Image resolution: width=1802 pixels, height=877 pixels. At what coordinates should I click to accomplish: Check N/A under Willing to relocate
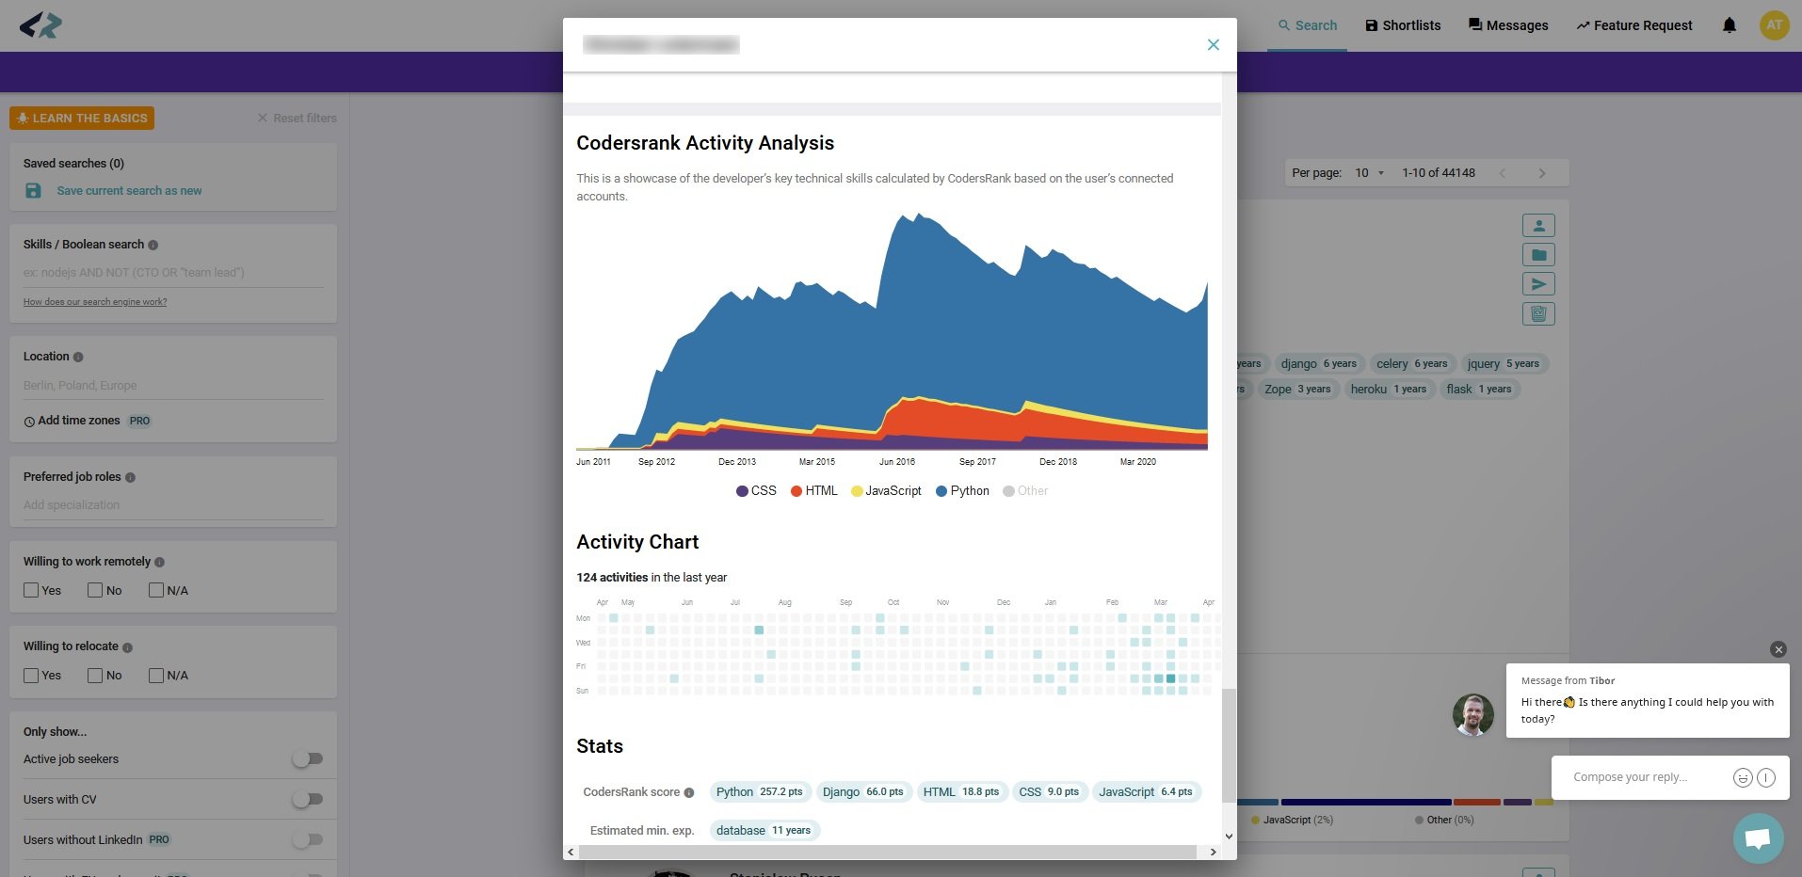(x=155, y=675)
